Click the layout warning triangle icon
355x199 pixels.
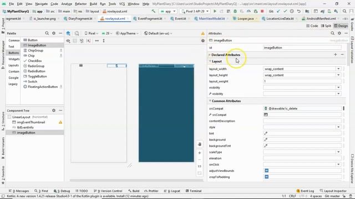coord(203,33)
